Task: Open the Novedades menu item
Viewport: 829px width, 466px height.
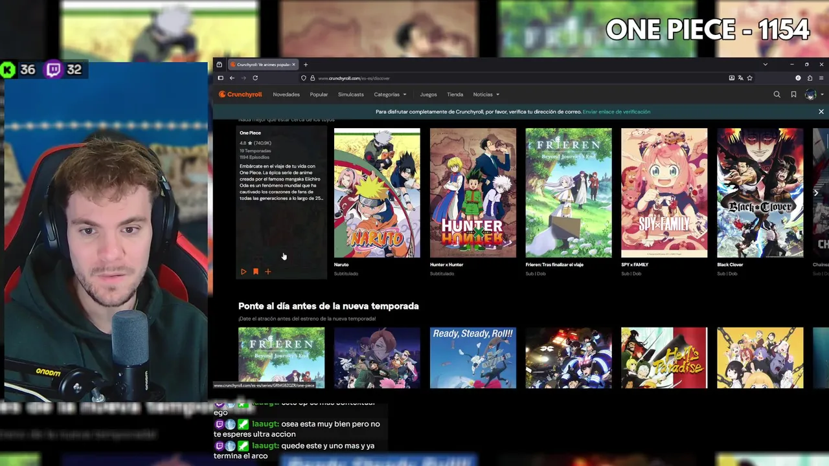Action: pos(286,94)
